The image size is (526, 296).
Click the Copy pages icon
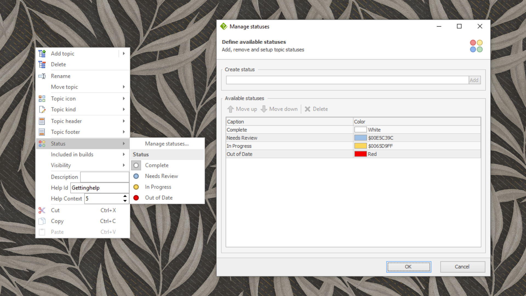(x=42, y=221)
